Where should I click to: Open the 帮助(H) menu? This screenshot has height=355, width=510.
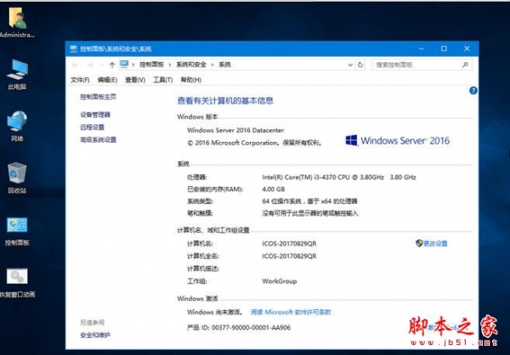point(191,80)
